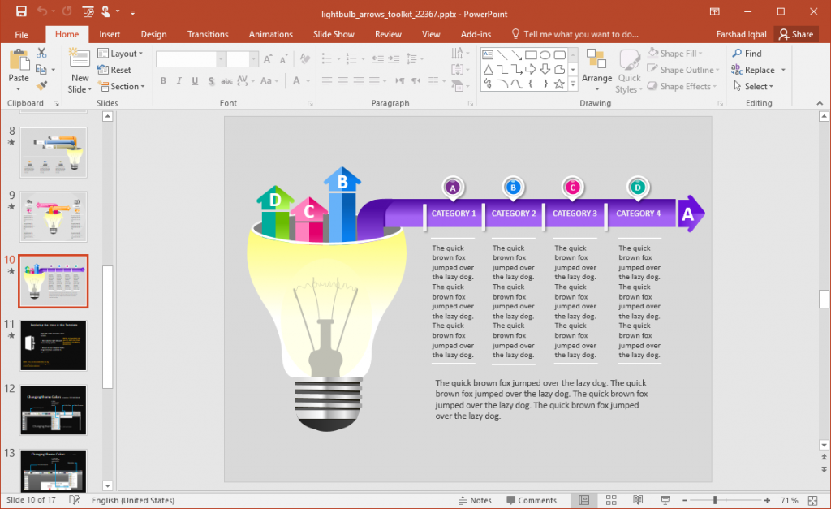Open the Layout dropdown in Slides group

pos(122,53)
